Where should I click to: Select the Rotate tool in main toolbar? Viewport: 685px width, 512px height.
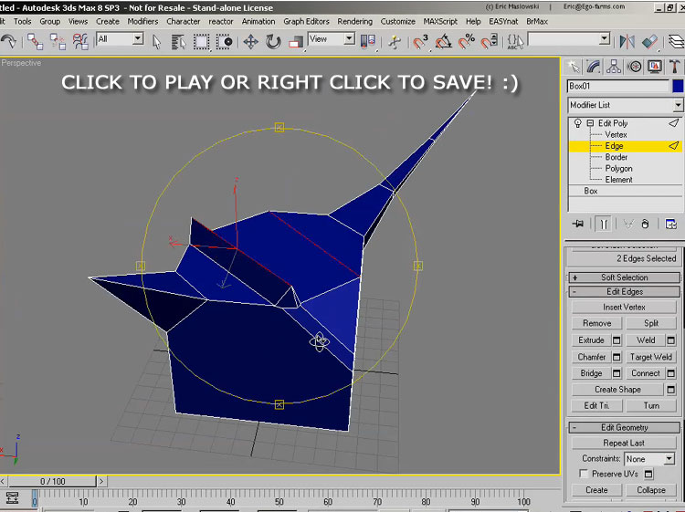pyautogui.click(x=273, y=41)
